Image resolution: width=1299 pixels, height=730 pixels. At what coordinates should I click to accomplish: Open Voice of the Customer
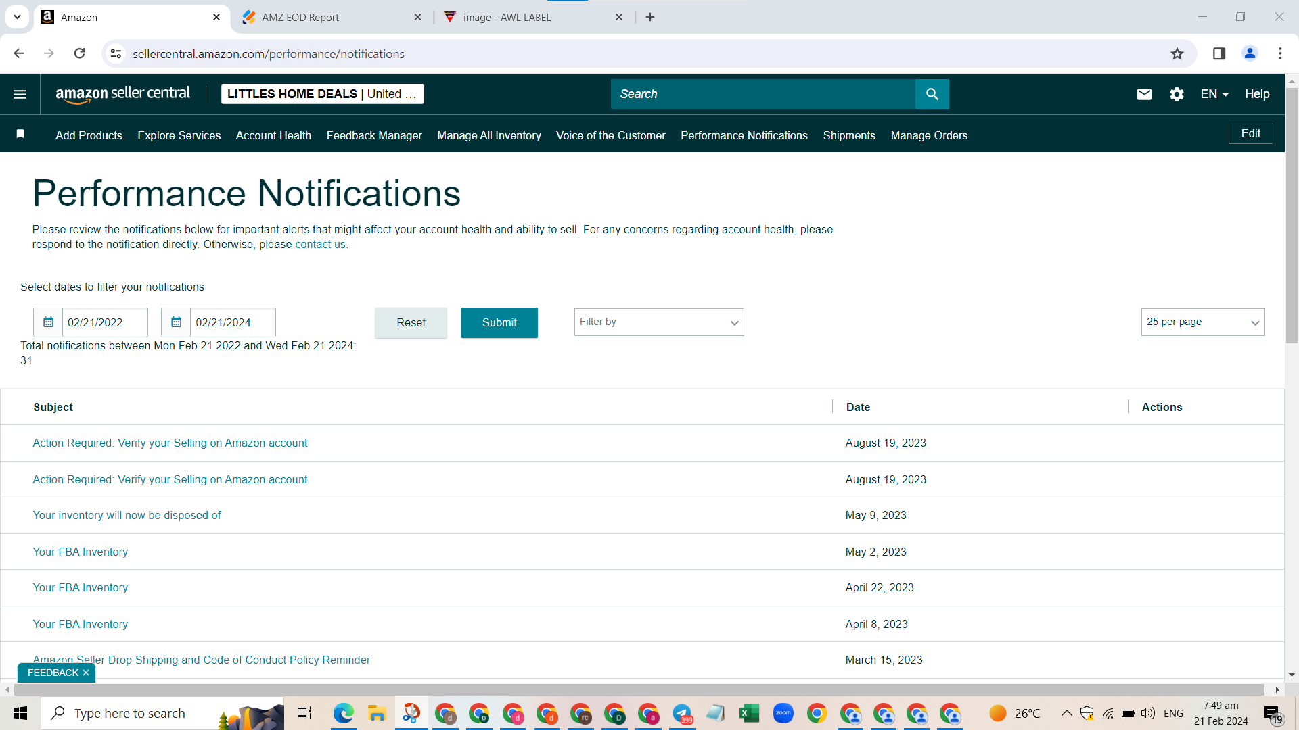coord(611,135)
